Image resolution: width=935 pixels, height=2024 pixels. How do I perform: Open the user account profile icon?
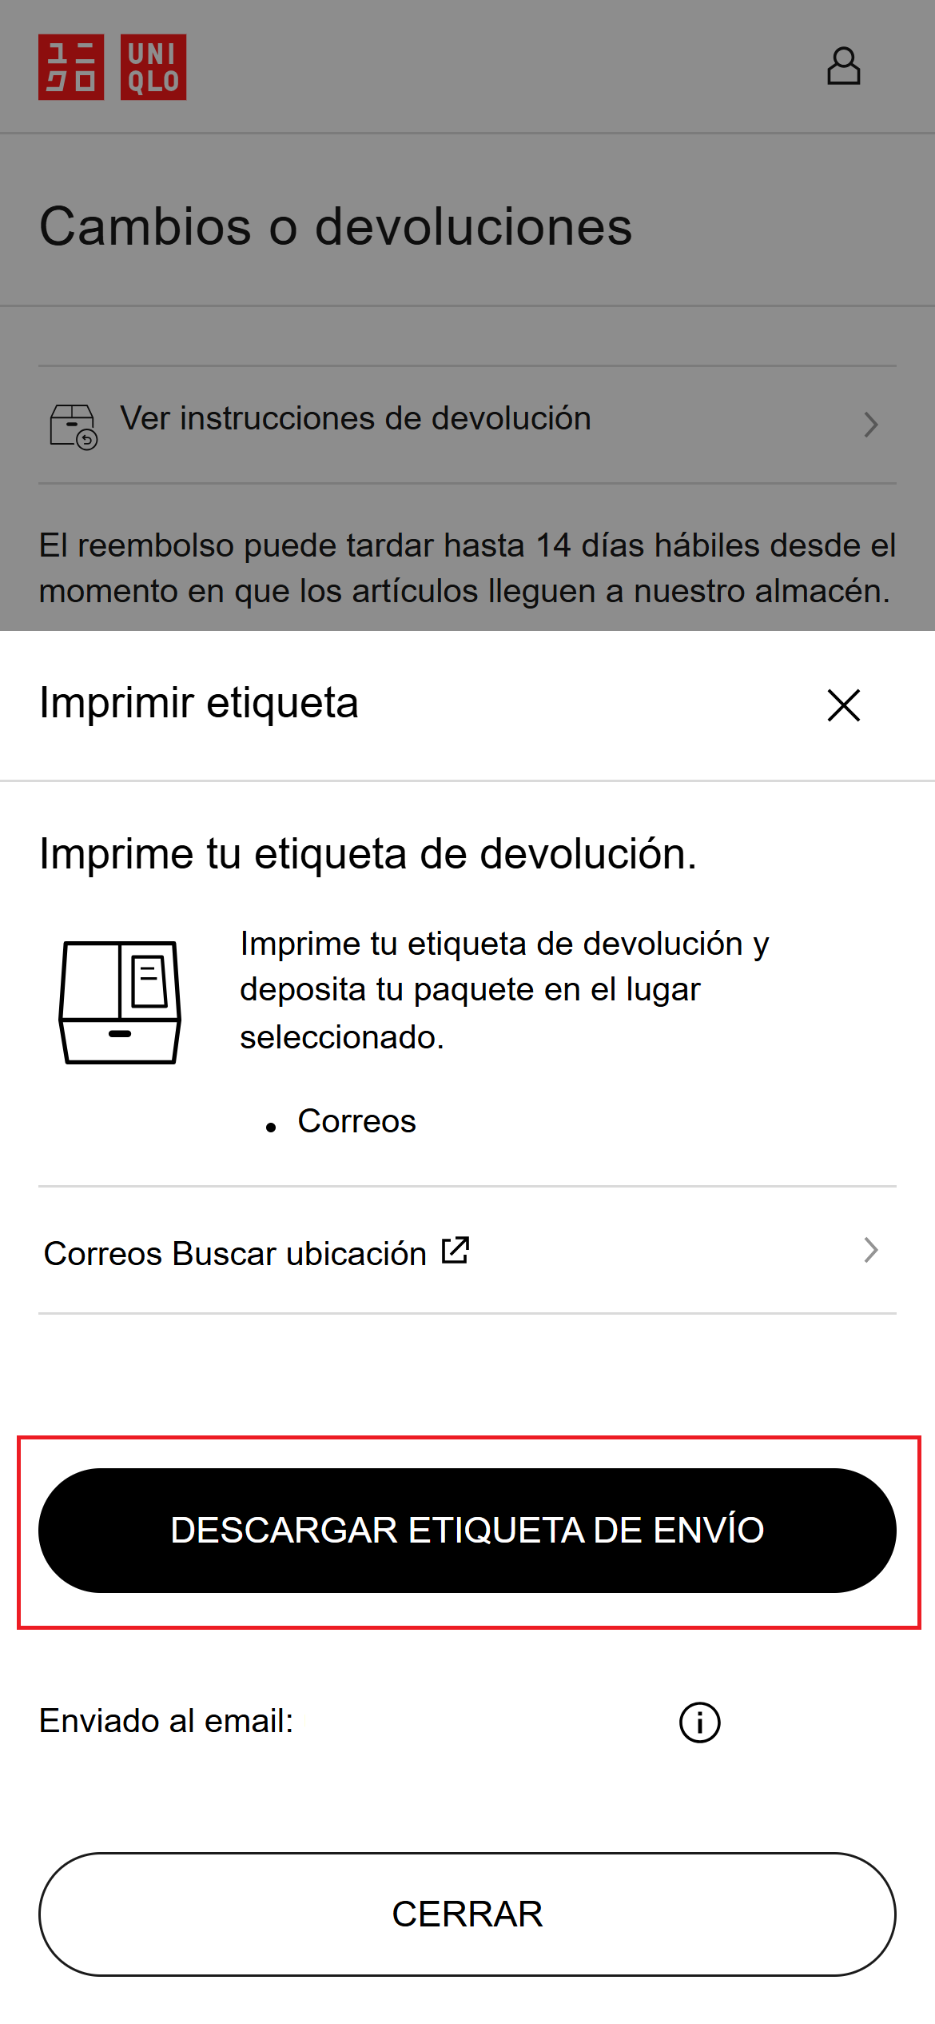pyautogui.click(x=843, y=66)
